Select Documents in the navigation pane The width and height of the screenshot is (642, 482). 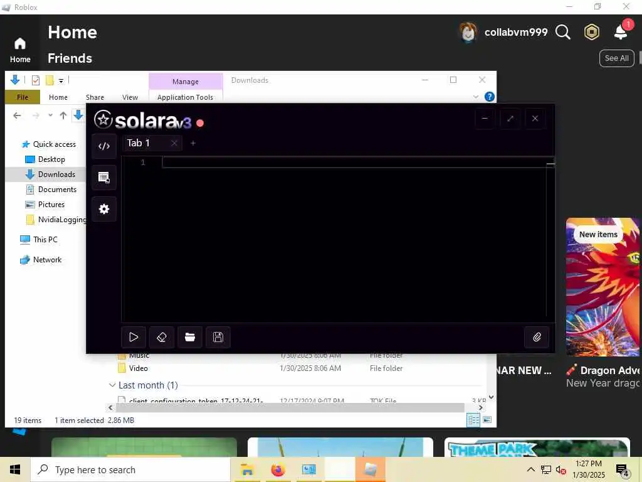tap(51, 190)
